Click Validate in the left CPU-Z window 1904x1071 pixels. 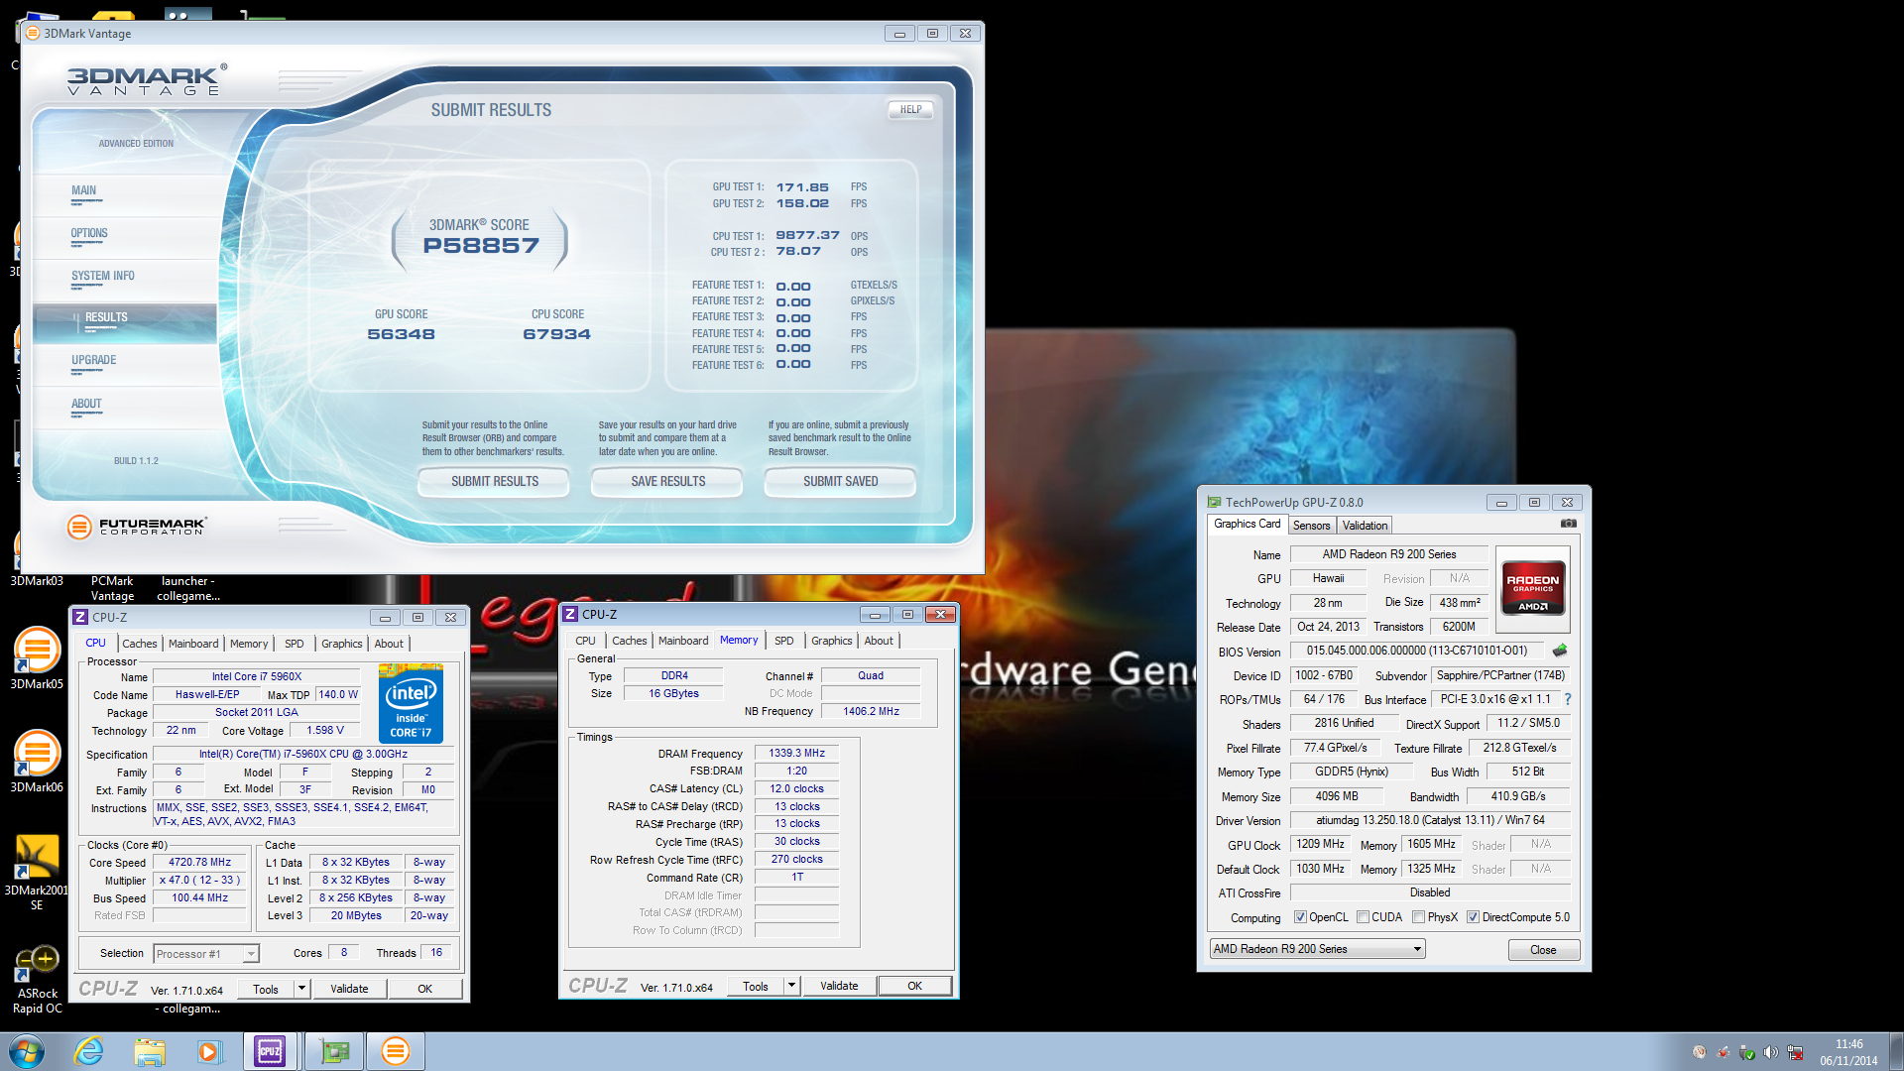coord(349,989)
